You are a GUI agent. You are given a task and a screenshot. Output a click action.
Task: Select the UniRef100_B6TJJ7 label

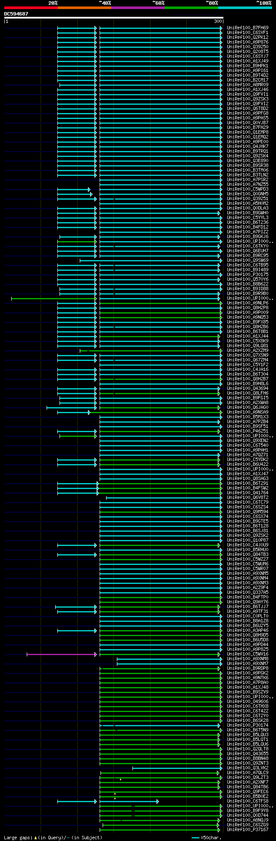248,606
